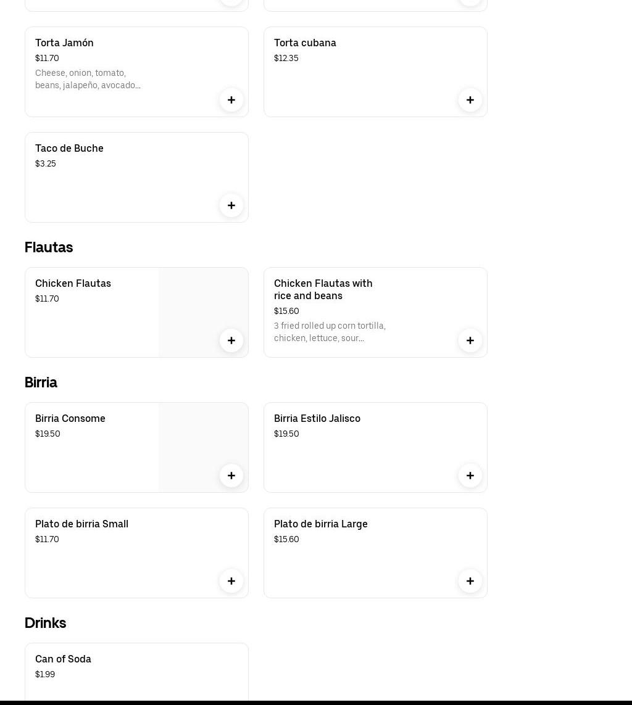Add Birria Consome via plus icon
Image resolution: width=632 pixels, height=705 pixels.
coord(231,476)
